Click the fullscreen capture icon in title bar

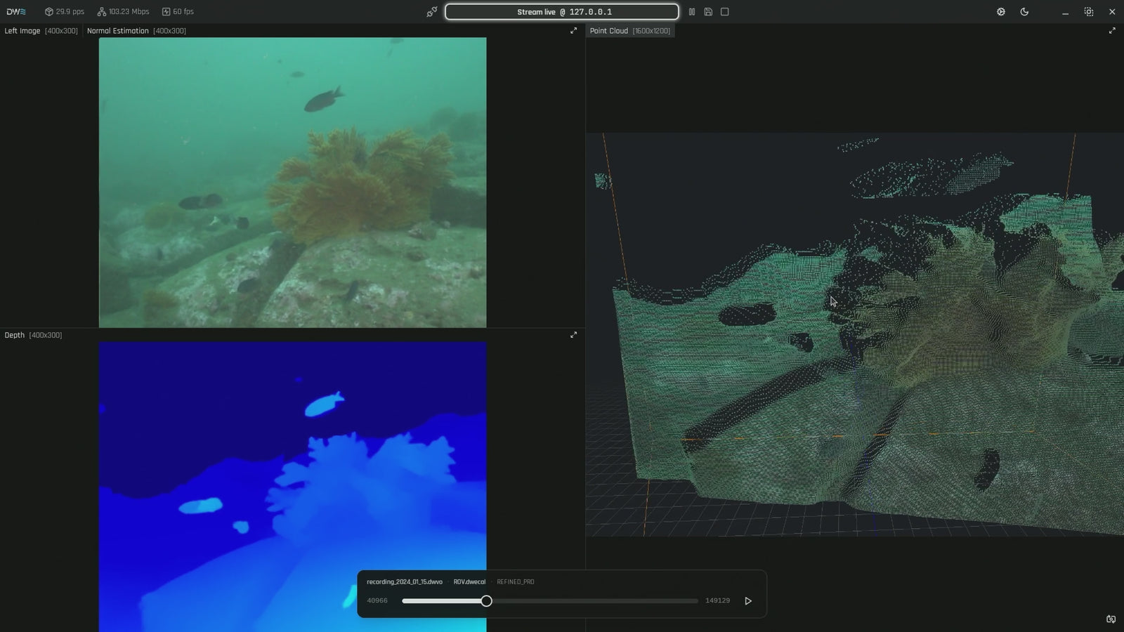pyautogui.click(x=1089, y=12)
